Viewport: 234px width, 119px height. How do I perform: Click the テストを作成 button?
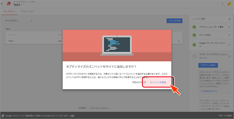[x=174, y=21]
